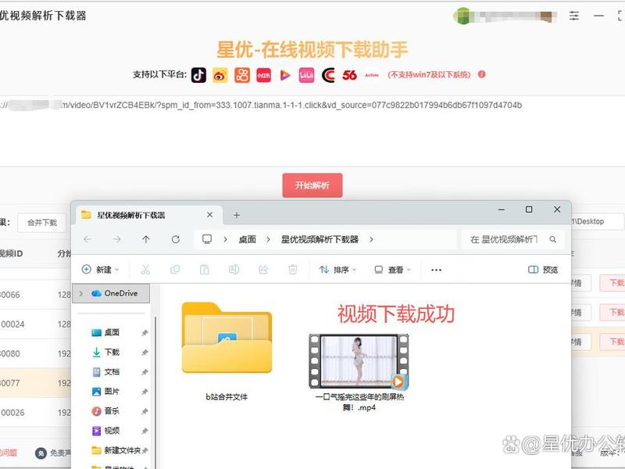Viewport: 625px width, 469px height.
Task: Add a new Explorer tab
Action: point(237,216)
